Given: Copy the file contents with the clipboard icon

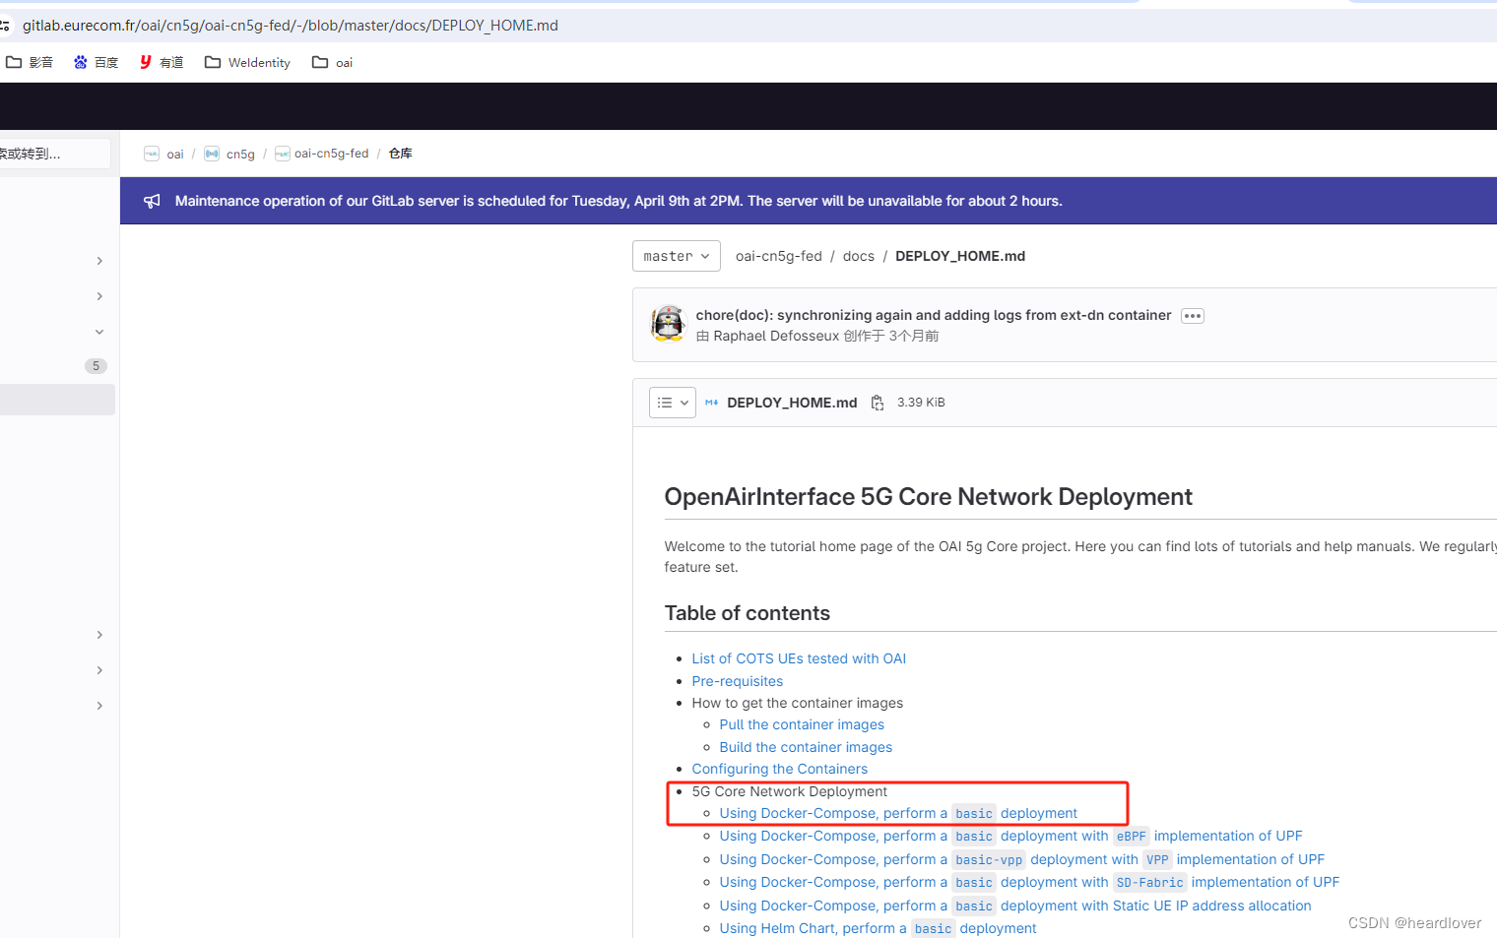Looking at the screenshot, I should [x=877, y=402].
